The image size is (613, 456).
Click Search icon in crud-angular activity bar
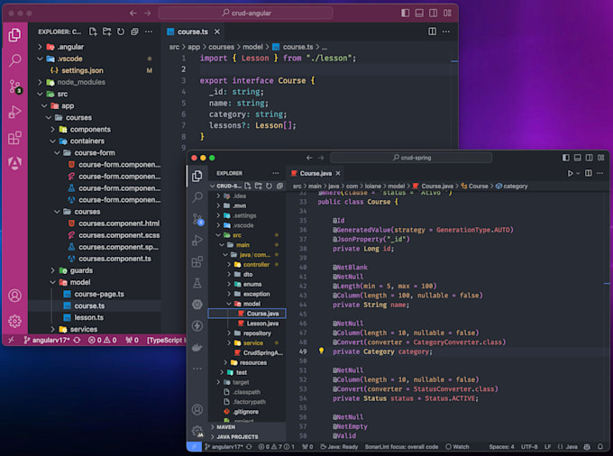pos(15,60)
